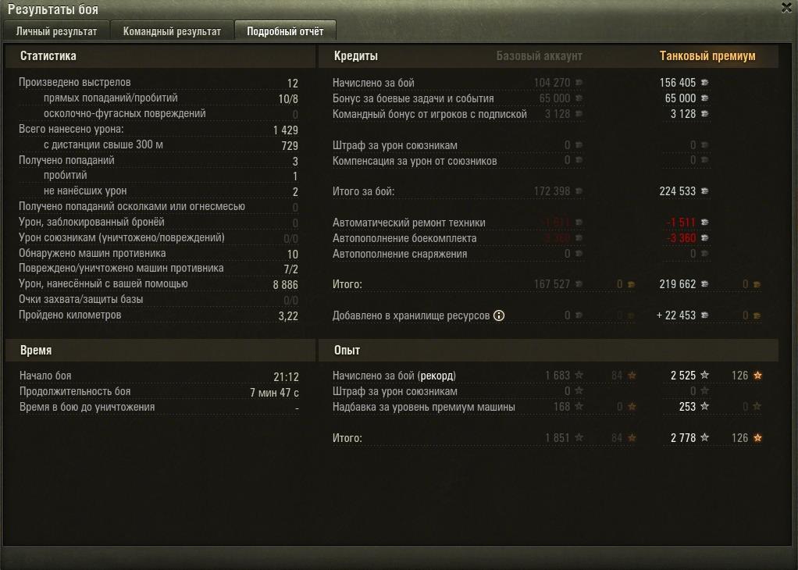Image resolution: width=798 pixels, height=570 pixels.
Task: Click credits icon next to 156 405
Action: pos(705,83)
